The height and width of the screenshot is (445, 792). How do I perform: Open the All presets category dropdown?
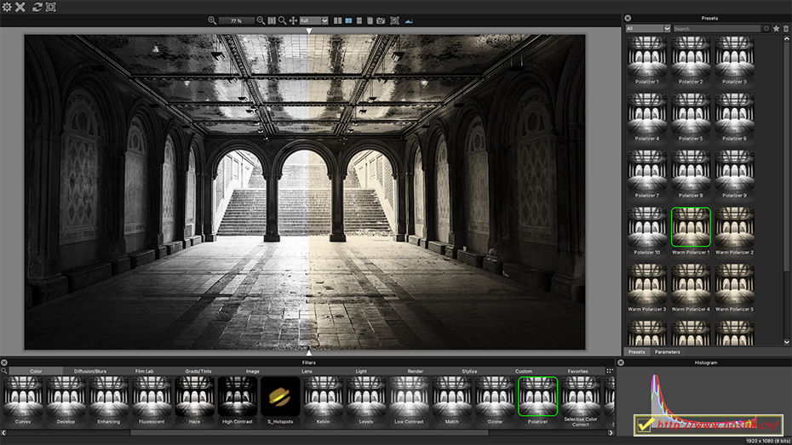(648, 29)
